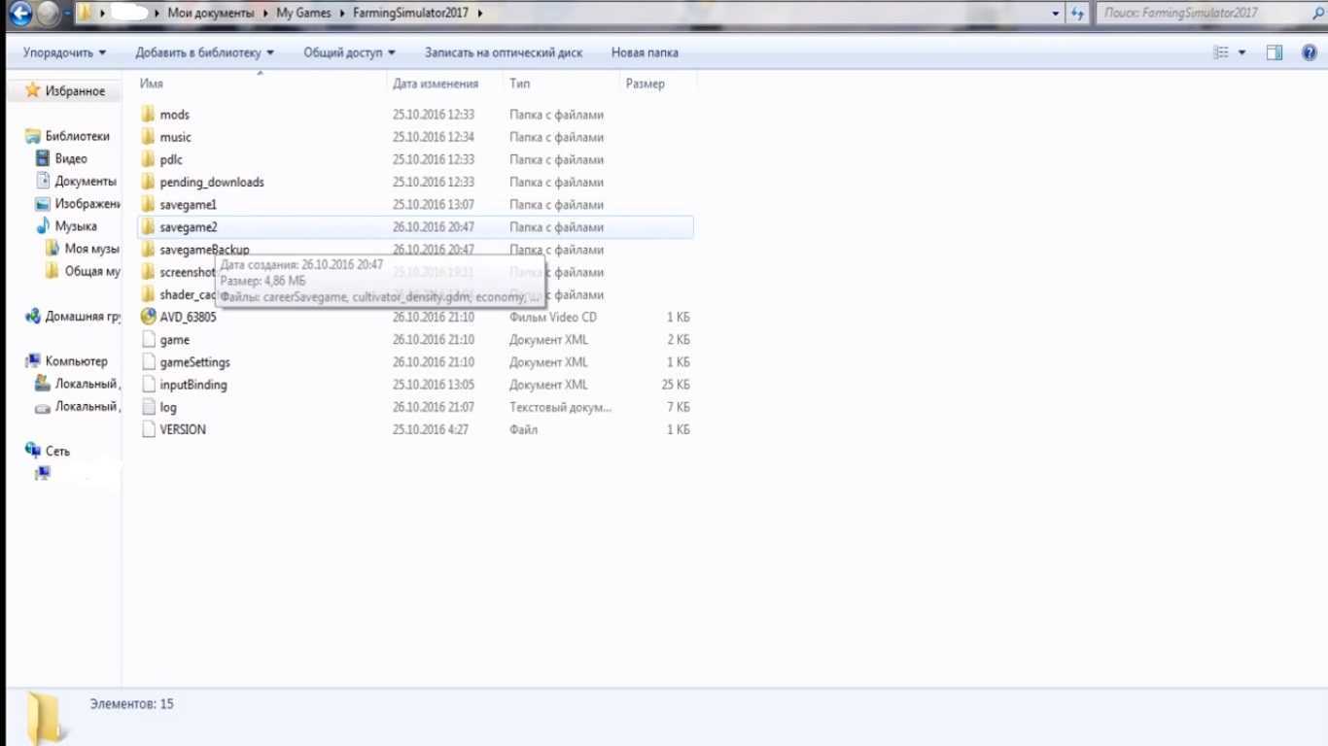This screenshot has height=746, width=1328.
Task: Click the Избранное star icon
Action: tap(32, 90)
